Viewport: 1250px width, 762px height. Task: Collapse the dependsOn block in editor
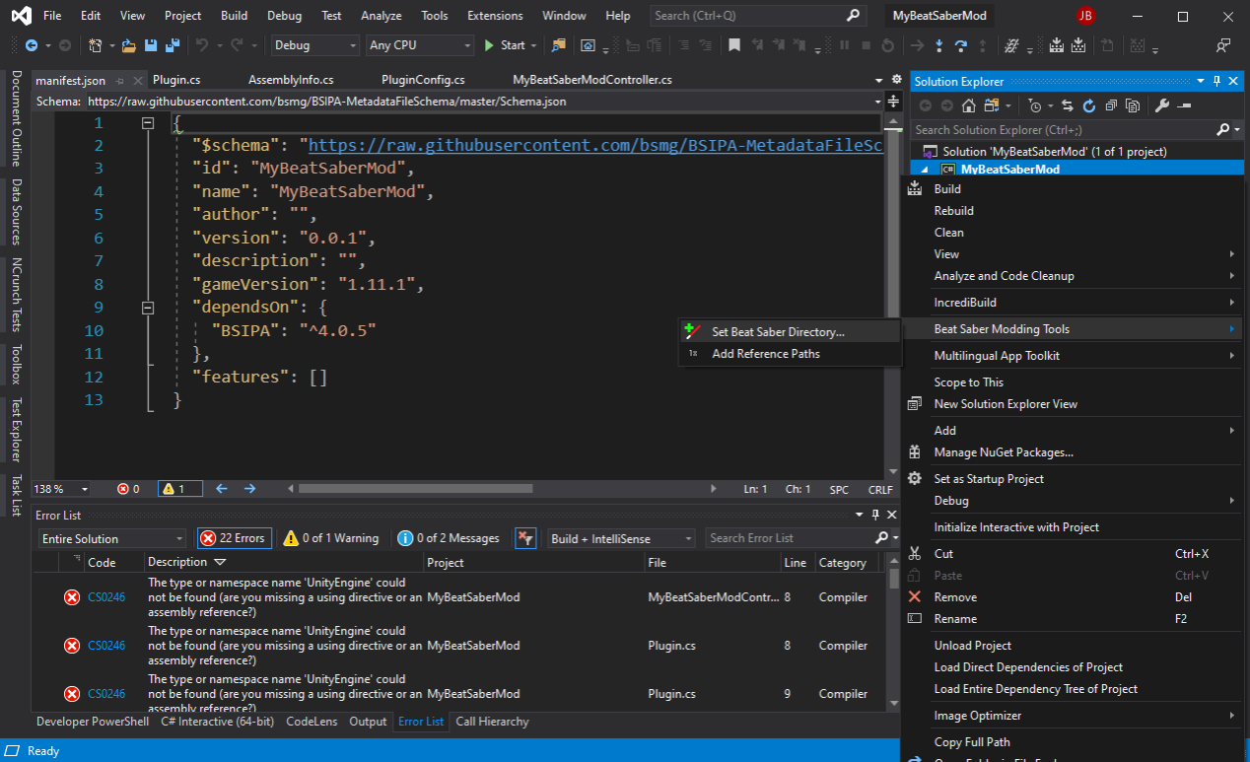tap(148, 308)
